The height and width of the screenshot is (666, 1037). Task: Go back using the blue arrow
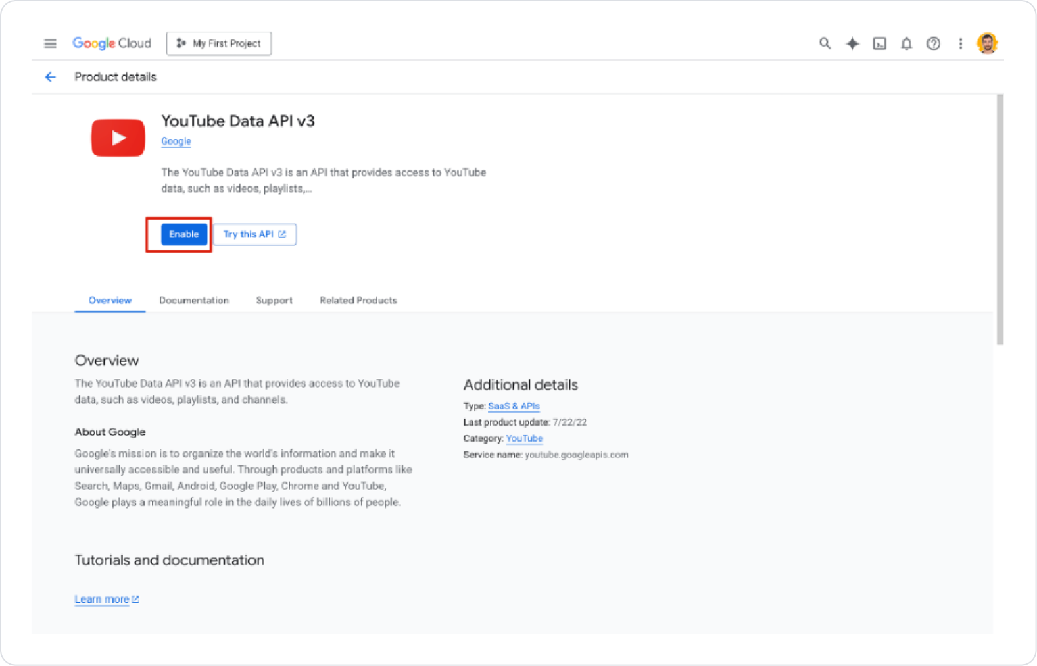[x=50, y=77]
